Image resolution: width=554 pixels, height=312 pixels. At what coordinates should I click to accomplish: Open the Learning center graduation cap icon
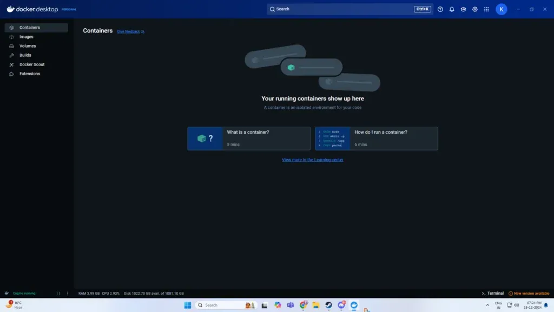point(463,9)
